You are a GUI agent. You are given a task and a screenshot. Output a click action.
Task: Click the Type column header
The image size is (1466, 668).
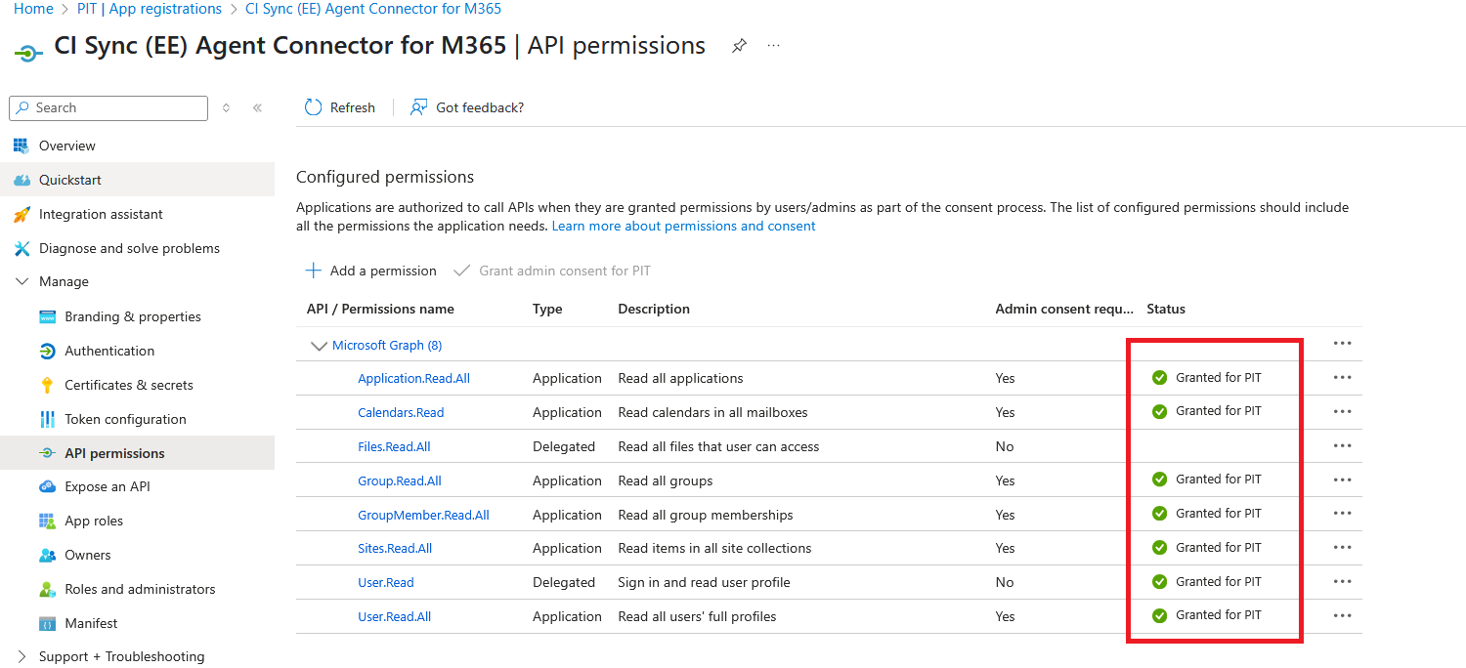coord(547,309)
